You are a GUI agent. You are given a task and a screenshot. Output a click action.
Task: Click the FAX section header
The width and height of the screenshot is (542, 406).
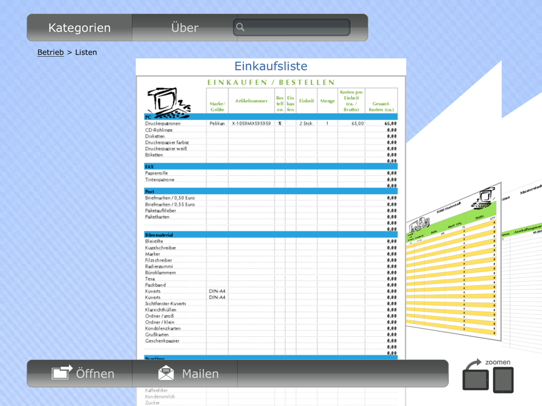tap(270, 166)
